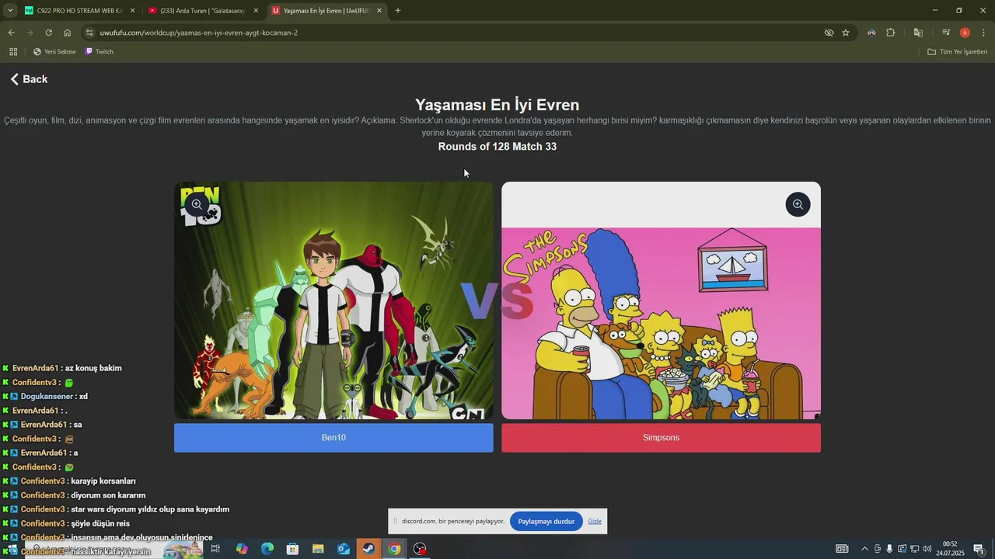Click Dogukansener username in chat
Image resolution: width=995 pixels, height=559 pixels.
tap(47, 396)
